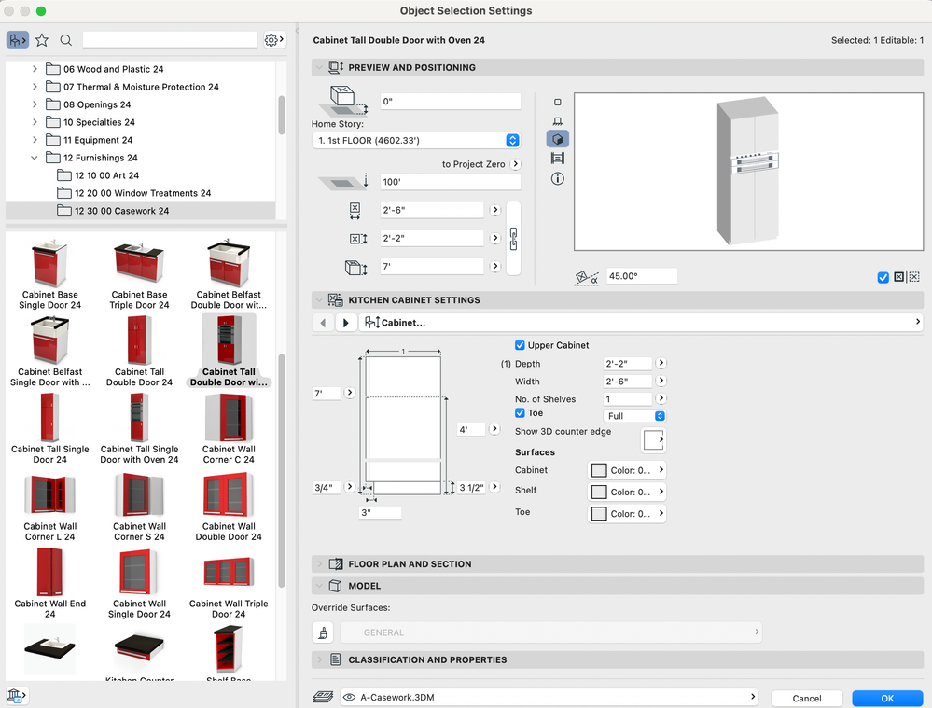This screenshot has width=932, height=708.
Task: Click the OK button
Action: 886,698
